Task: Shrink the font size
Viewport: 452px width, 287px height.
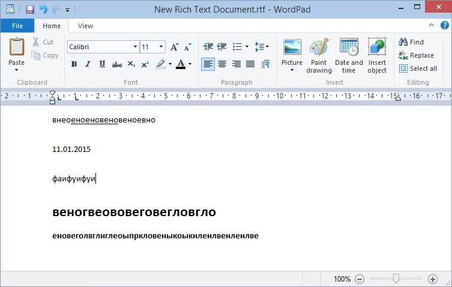Action: pos(188,47)
